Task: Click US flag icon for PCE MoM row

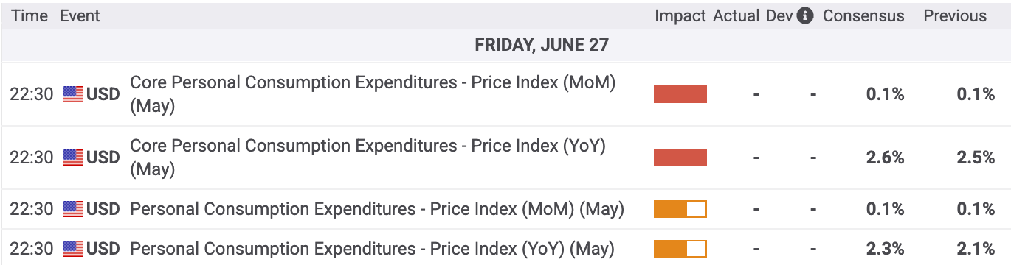Action: coord(73,209)
